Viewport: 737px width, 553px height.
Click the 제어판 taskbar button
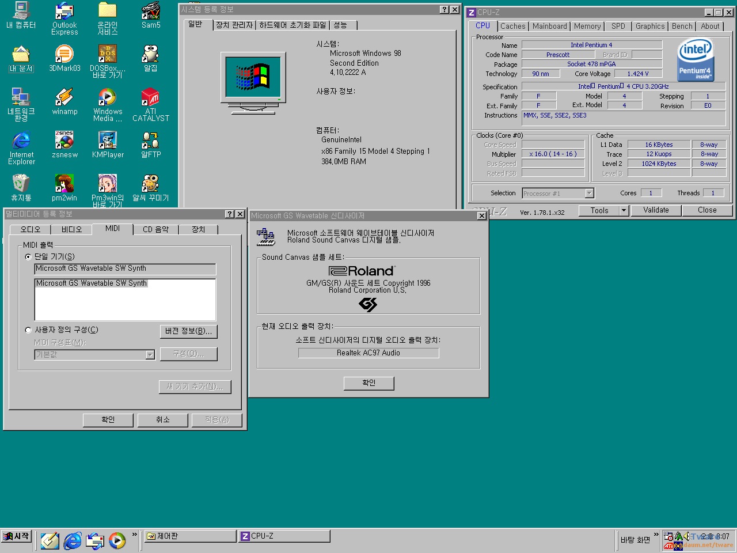[x=189, y=536]
